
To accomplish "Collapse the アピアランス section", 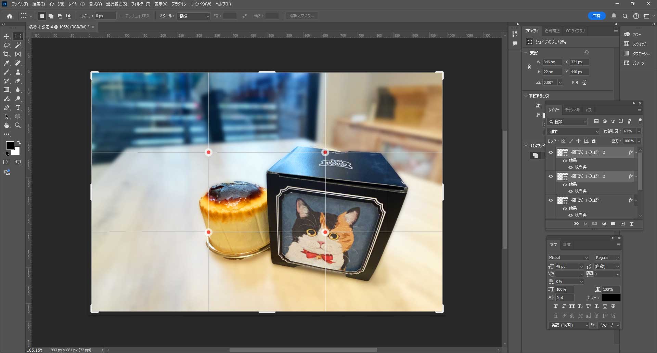I will point(526,96).
